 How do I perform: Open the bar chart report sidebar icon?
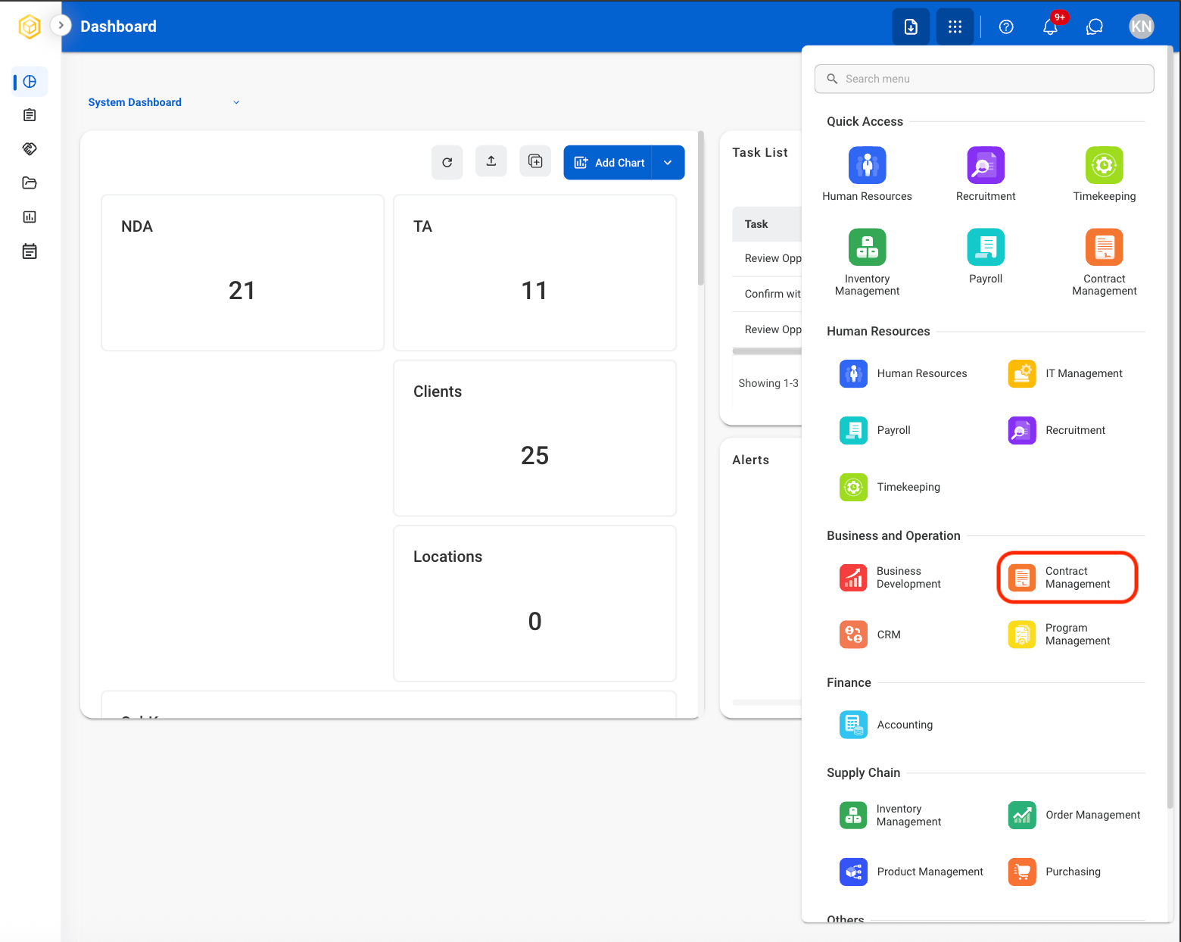click(30, 217)
